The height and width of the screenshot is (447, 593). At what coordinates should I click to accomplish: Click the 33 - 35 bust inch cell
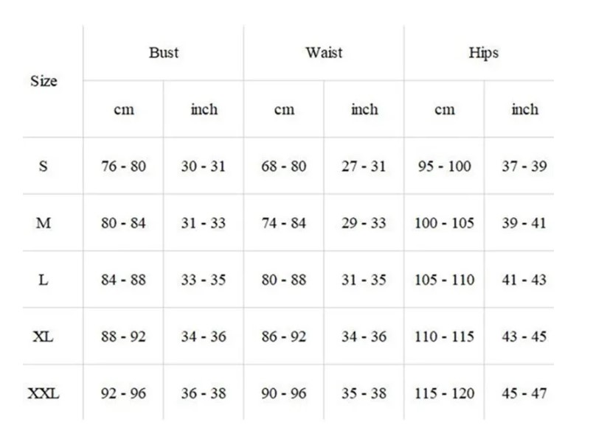coord(203,280)
